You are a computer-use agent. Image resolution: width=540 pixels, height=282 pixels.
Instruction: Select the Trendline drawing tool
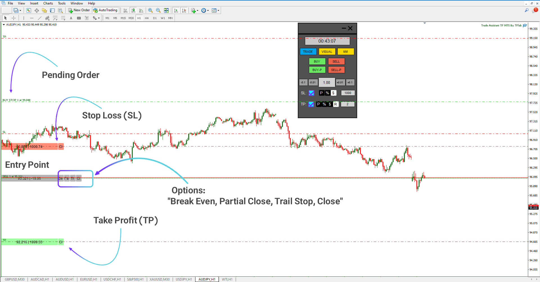coord(40,18)
